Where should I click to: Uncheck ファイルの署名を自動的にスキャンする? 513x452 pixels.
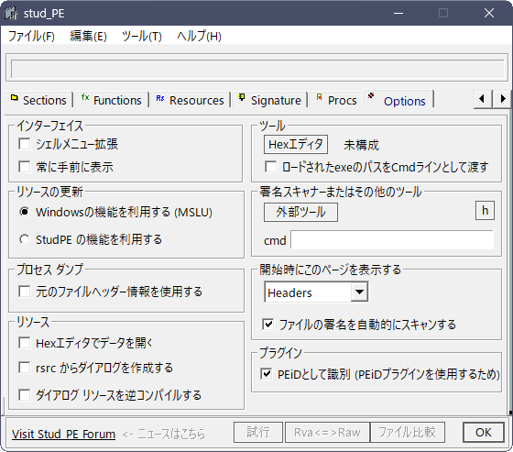click(267, 325)
